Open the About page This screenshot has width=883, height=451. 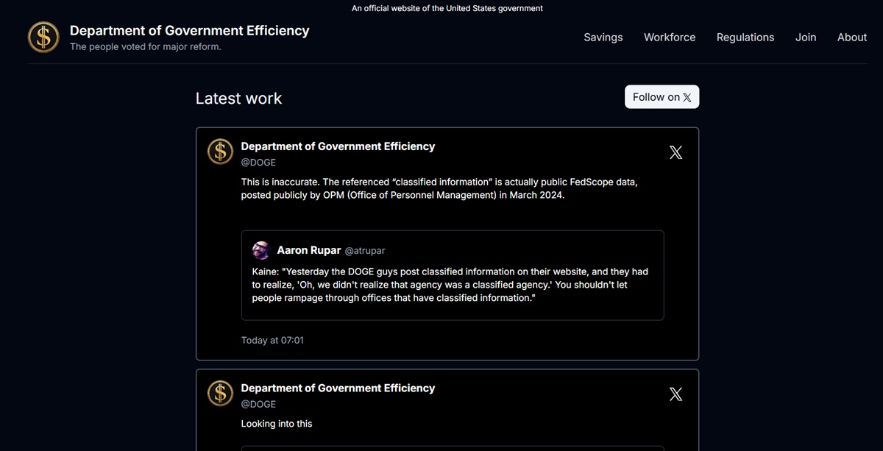852,38
